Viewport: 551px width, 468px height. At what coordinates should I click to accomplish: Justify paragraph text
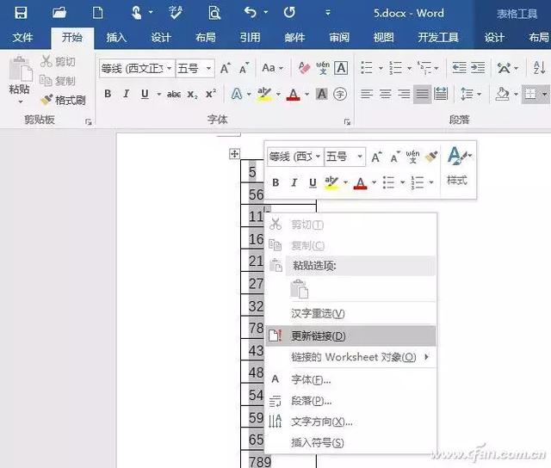(x=422, y=94)
